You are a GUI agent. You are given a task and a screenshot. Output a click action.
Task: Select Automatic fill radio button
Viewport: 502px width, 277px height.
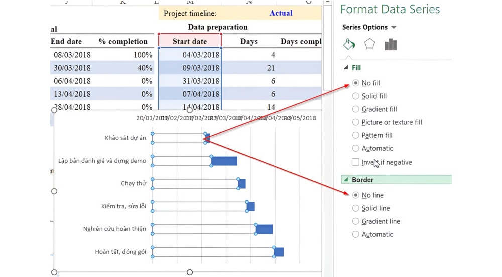point(355,148)
